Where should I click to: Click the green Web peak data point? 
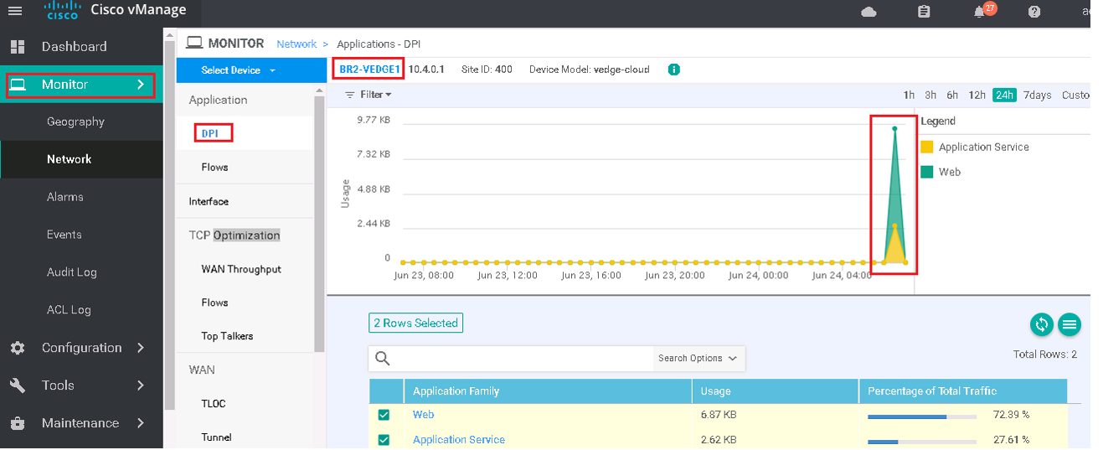(894, 128)
